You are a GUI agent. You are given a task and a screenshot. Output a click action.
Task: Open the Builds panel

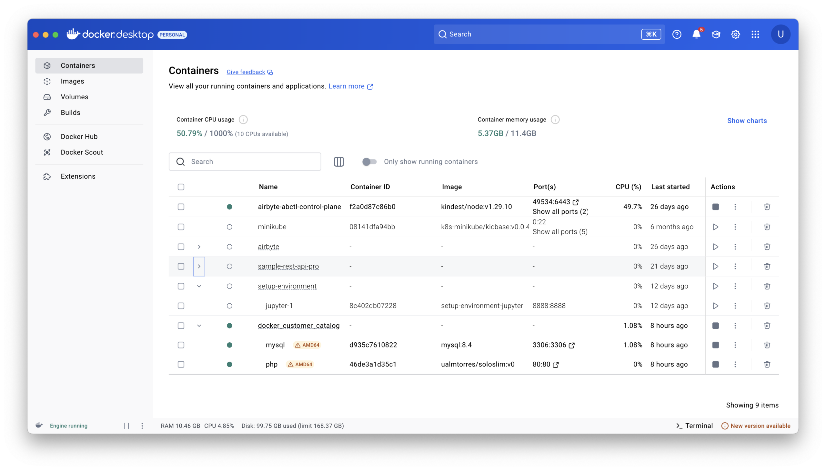pyautogui.click(x=70, y=112)
